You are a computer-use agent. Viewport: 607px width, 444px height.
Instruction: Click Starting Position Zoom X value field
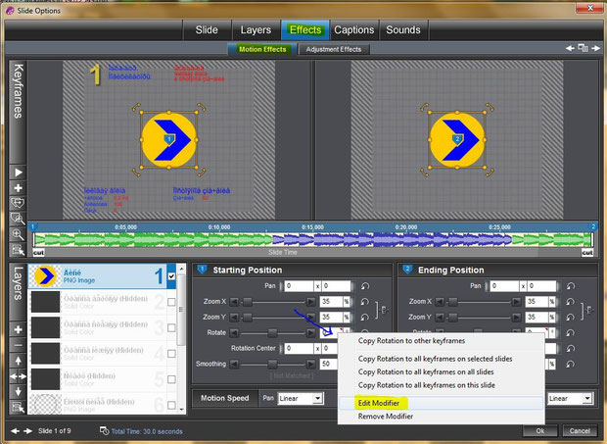click(x=331, y=302)
